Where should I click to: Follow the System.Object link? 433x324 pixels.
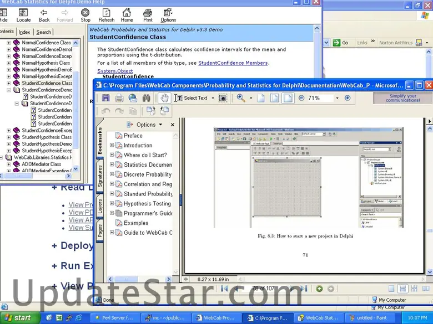[x=115, y=71]
